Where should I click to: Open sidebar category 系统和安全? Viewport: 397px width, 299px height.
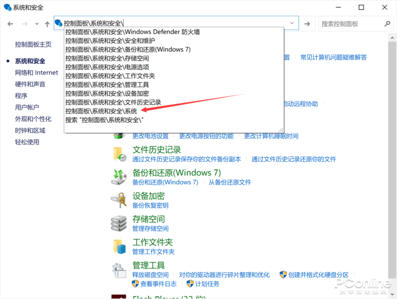30,61
